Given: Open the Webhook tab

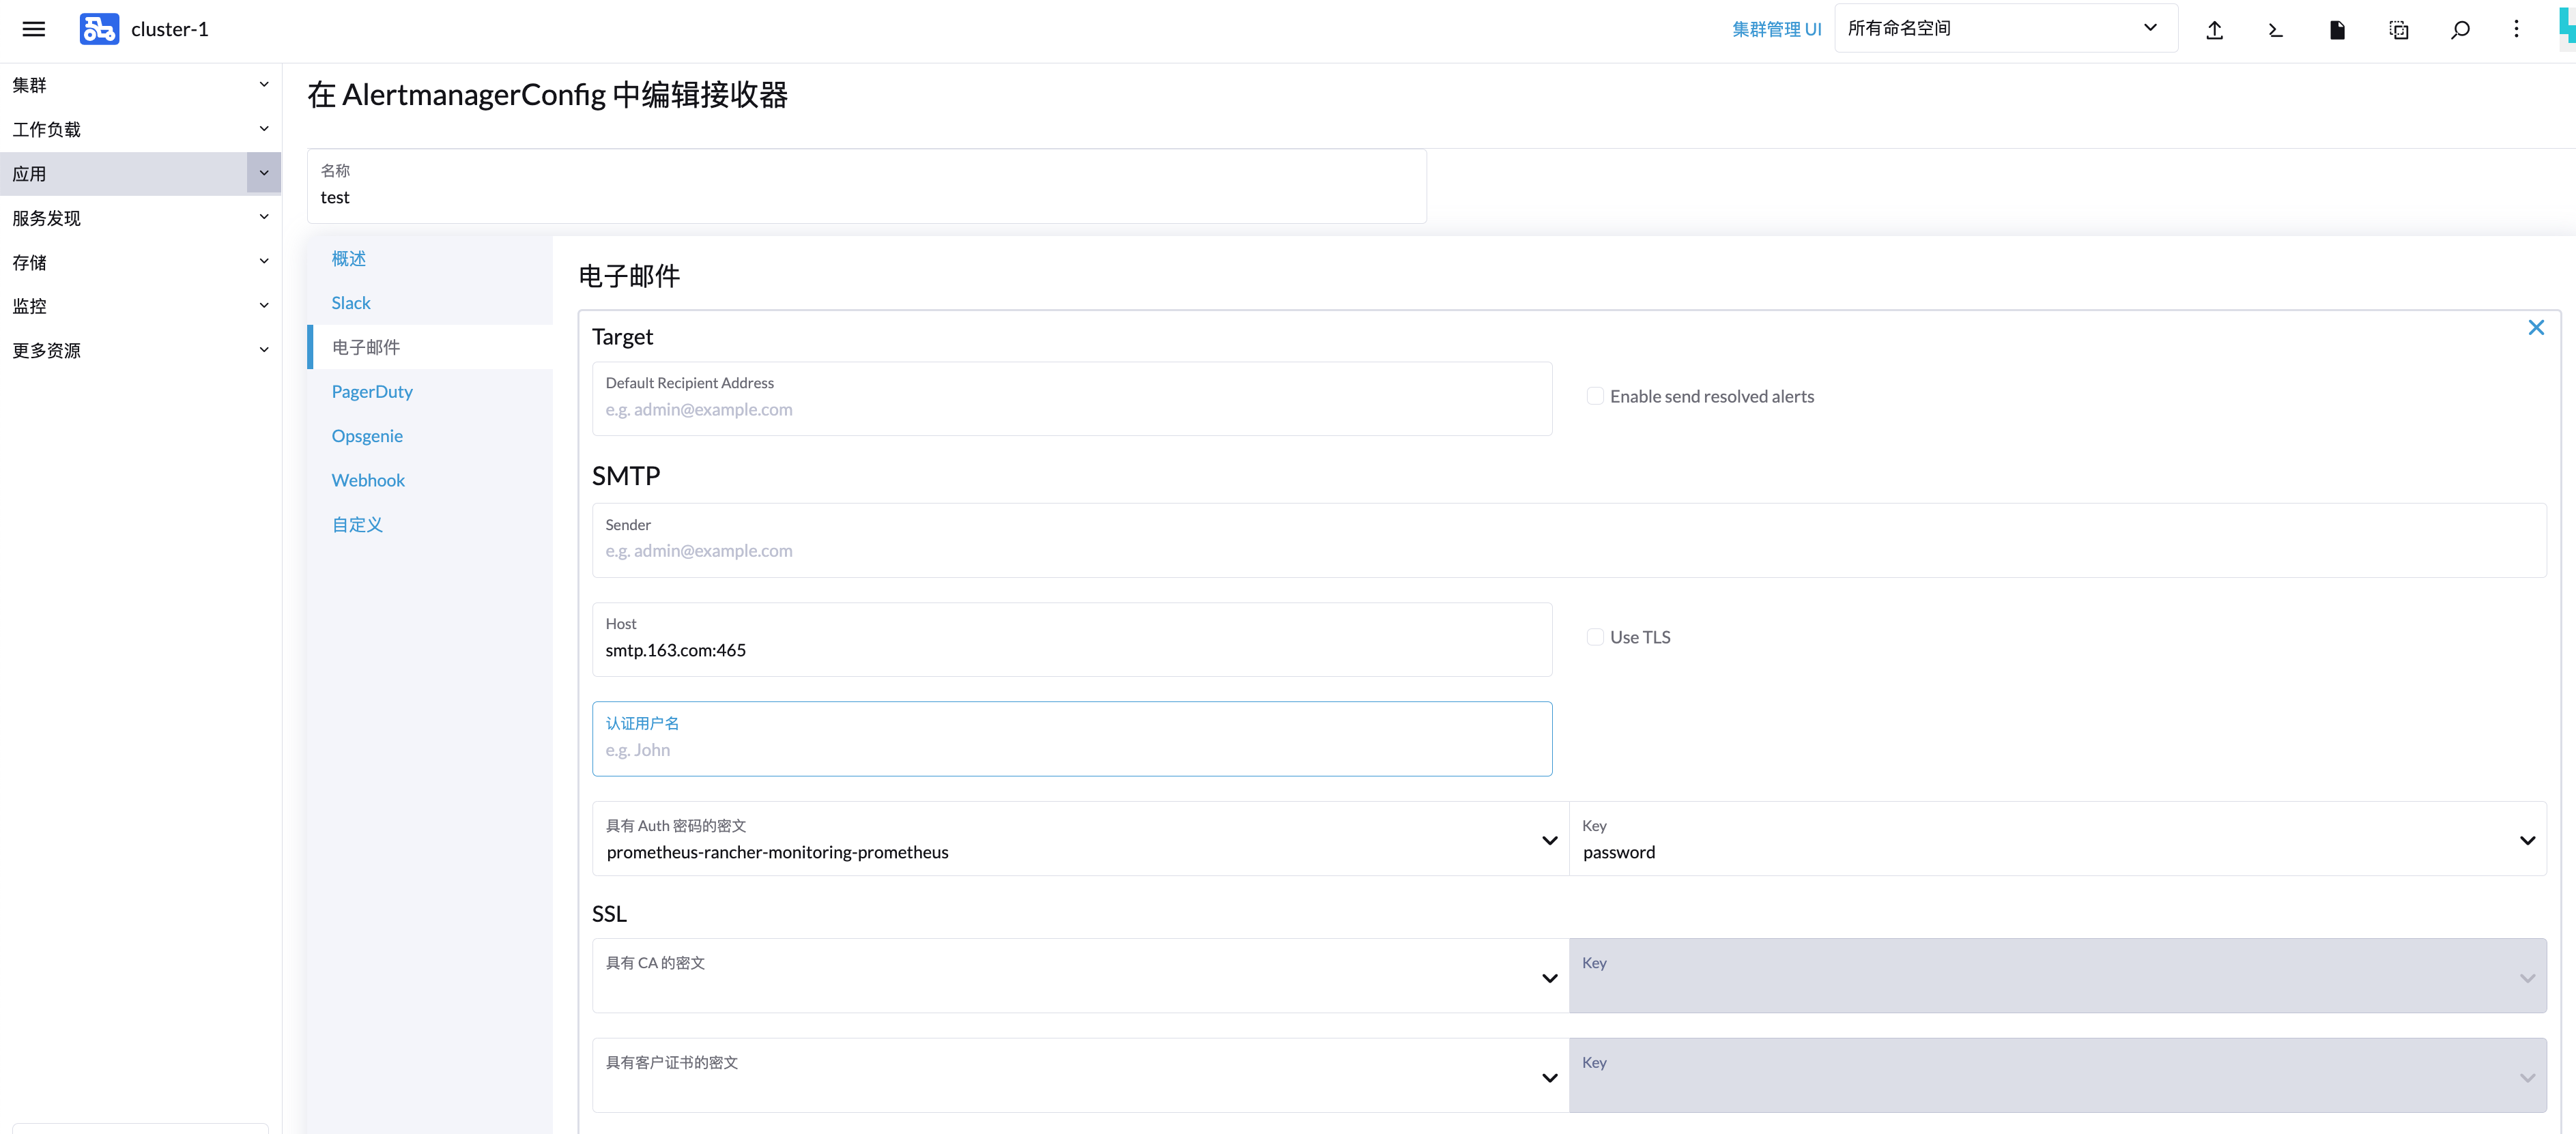Looking at the screenshot, I should coord(368,480).
